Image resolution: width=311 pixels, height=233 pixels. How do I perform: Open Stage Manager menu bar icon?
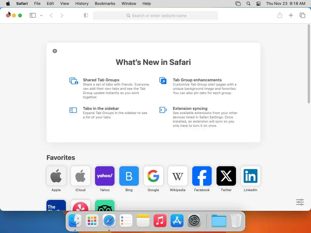pyautogui.click(x=238, y=4)
